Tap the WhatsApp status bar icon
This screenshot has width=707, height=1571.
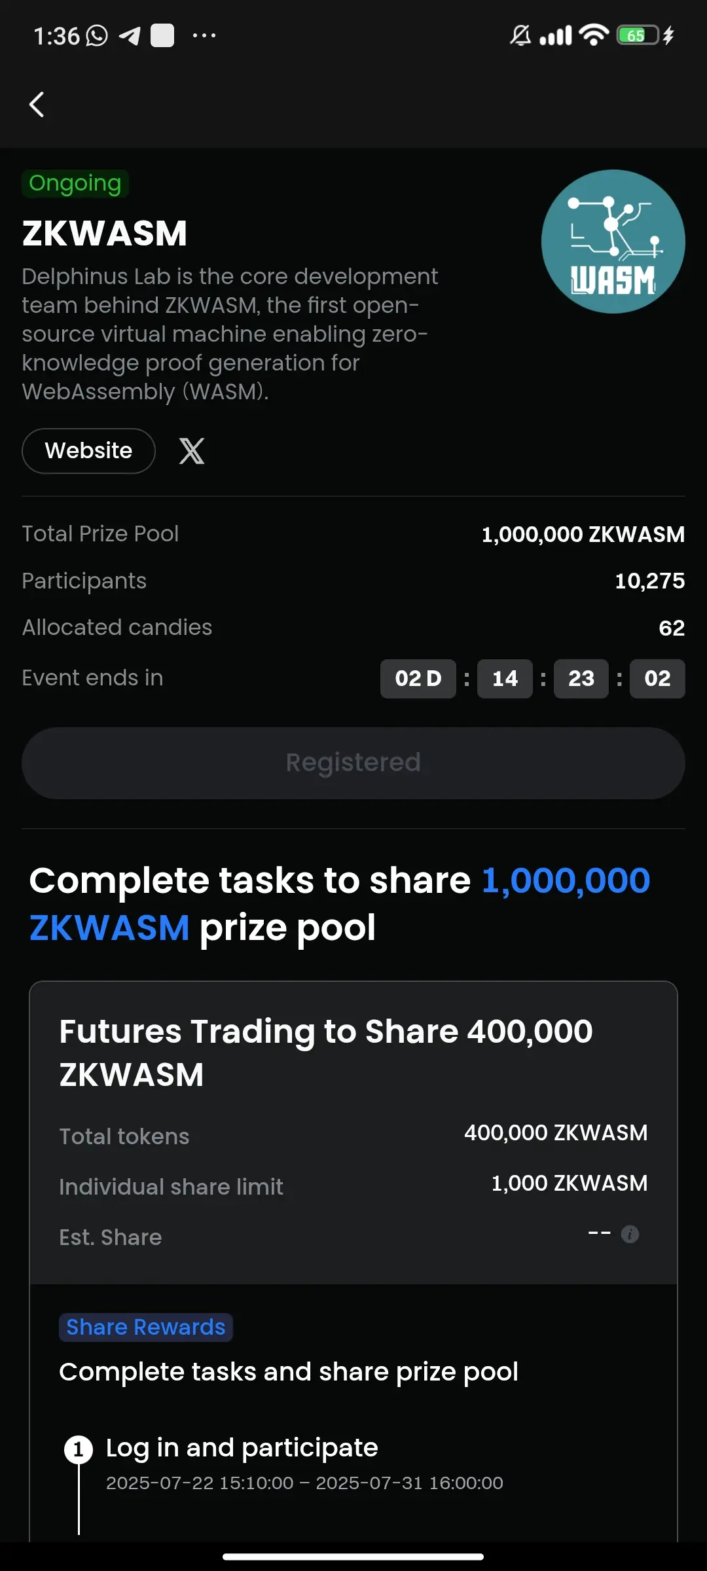tap(97, 35)
